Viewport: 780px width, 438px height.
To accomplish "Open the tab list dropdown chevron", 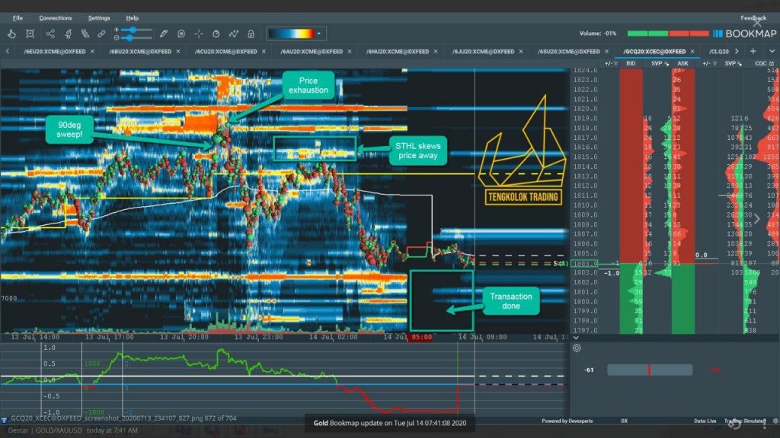I will click(772, 52).
